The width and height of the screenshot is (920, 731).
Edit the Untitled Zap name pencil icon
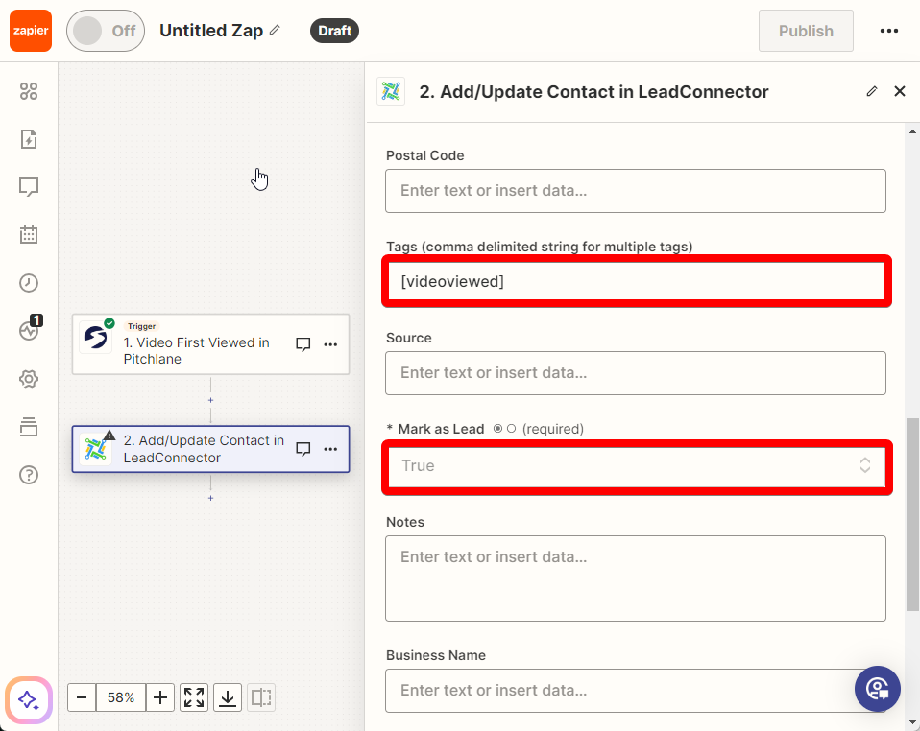click(275, 30)
